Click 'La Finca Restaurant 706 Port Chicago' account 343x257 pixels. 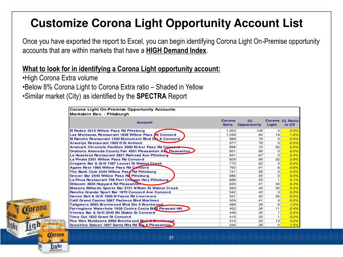tap(119, 180)
